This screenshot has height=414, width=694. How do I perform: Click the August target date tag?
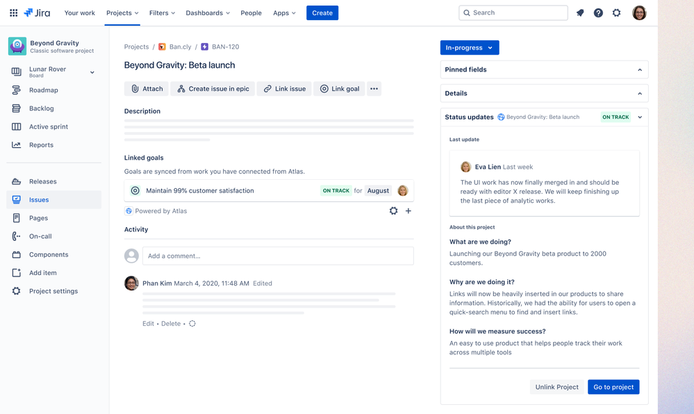pos(378,190)
